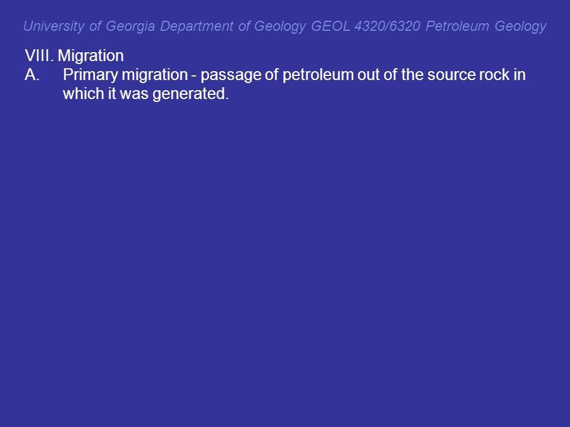Select the "Migration" section heading
The width and height of the screenshot is (570, 427).
[x=90, y=56]
